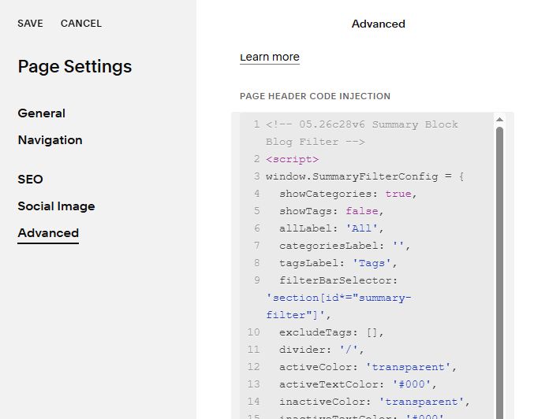Click the excludeTags: [] line
Viewport: 549px width, 419px height.
tap(331, 332)
